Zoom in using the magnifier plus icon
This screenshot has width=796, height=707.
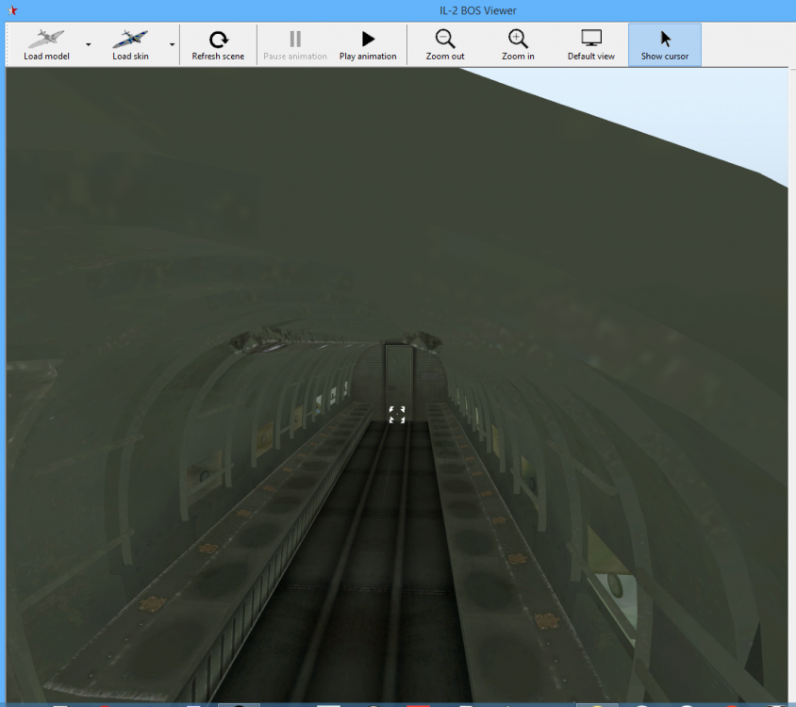click(x=518, y=44)
